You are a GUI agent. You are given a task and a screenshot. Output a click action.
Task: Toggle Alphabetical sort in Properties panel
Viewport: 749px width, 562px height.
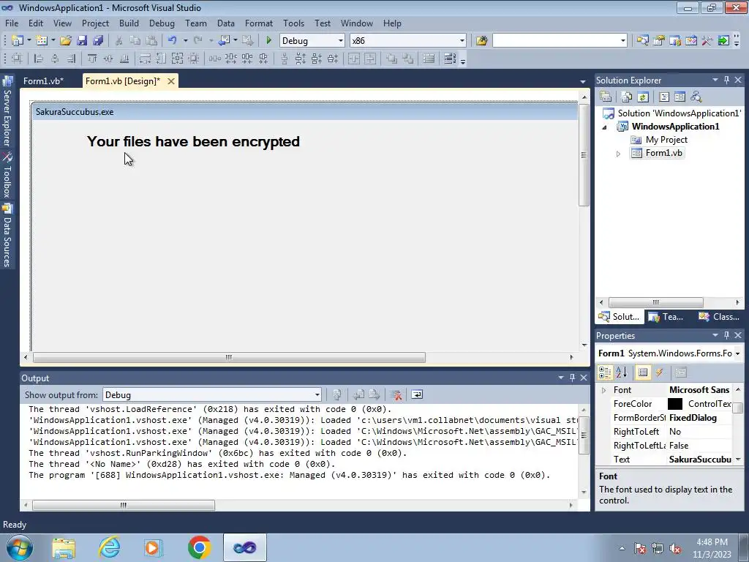tap(622, 372)
